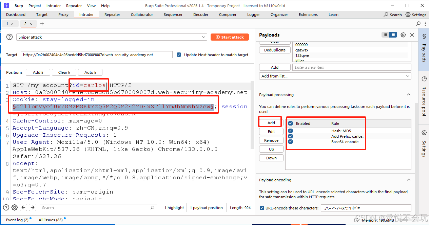Open the Burp menu

(19, 6)
